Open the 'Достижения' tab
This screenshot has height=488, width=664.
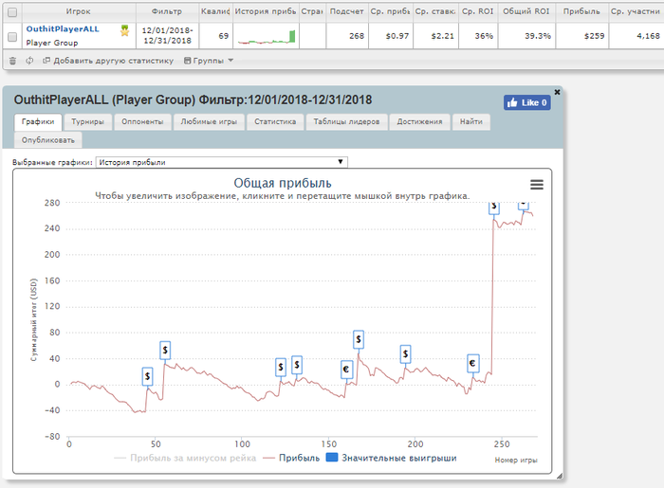(x=419, y=122)
